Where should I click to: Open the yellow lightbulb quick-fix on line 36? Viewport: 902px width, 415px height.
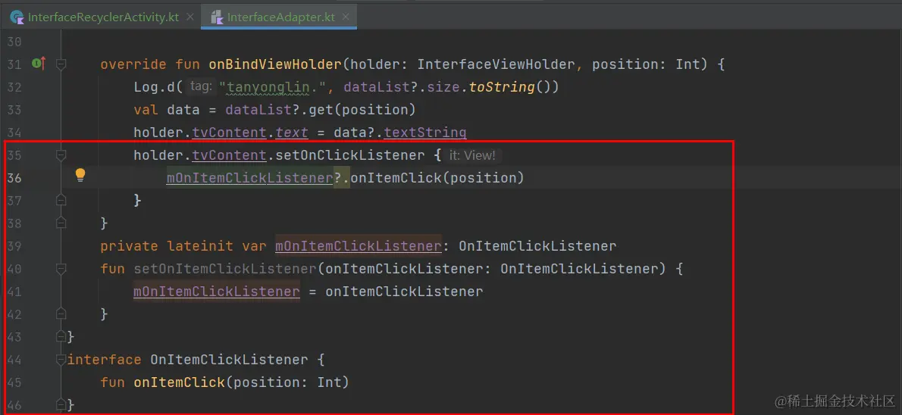80,176
